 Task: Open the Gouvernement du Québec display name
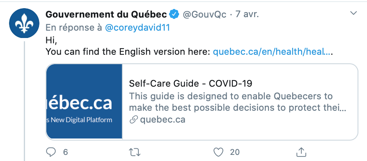(x=106, y=14)
